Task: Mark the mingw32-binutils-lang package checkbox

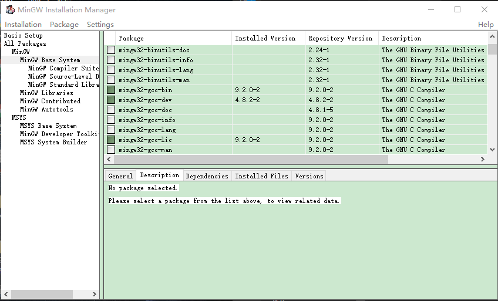Action: coord(111,70)
